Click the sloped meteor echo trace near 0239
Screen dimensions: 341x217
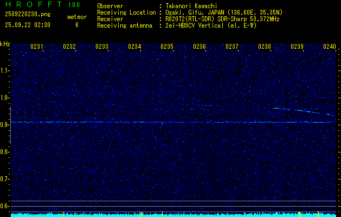point(305,111)
